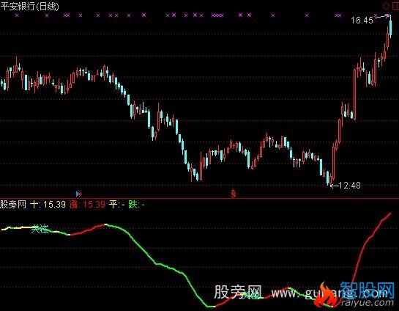Click the blue-red double arrow marker on time axis
This screenshot has height=311, width=399.
pos(79,194)
